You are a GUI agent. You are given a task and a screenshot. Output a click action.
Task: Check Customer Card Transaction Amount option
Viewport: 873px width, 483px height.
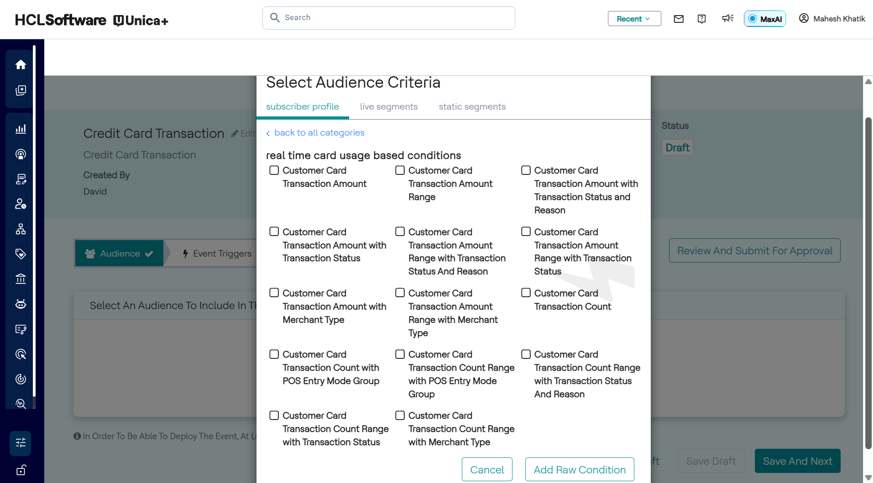point(274,170)
